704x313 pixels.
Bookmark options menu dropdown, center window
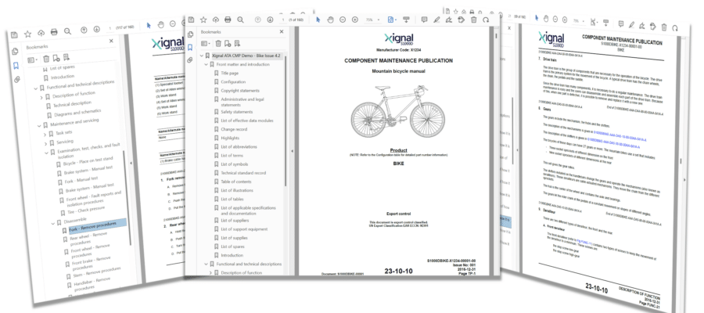206,44
